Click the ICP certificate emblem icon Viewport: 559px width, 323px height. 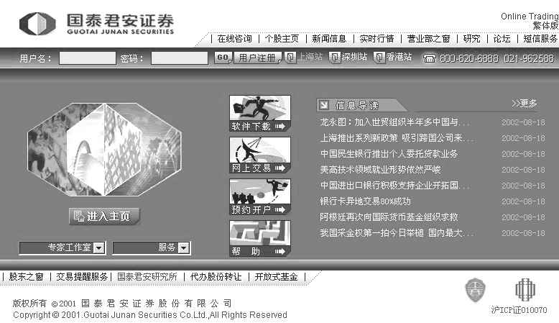525,289
